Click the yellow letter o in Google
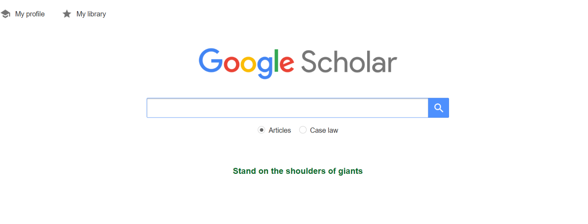This screenshot has height=224, width=588. (248, 64)
